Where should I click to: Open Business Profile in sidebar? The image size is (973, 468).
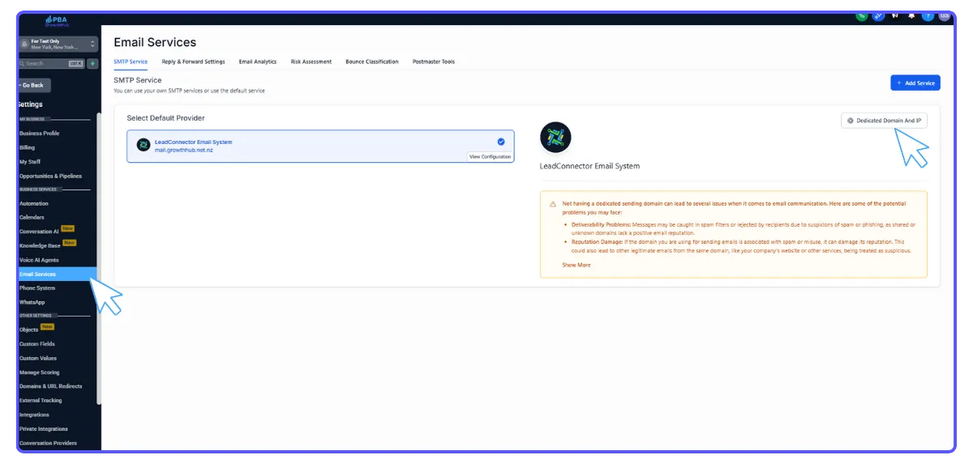(40, 133)
